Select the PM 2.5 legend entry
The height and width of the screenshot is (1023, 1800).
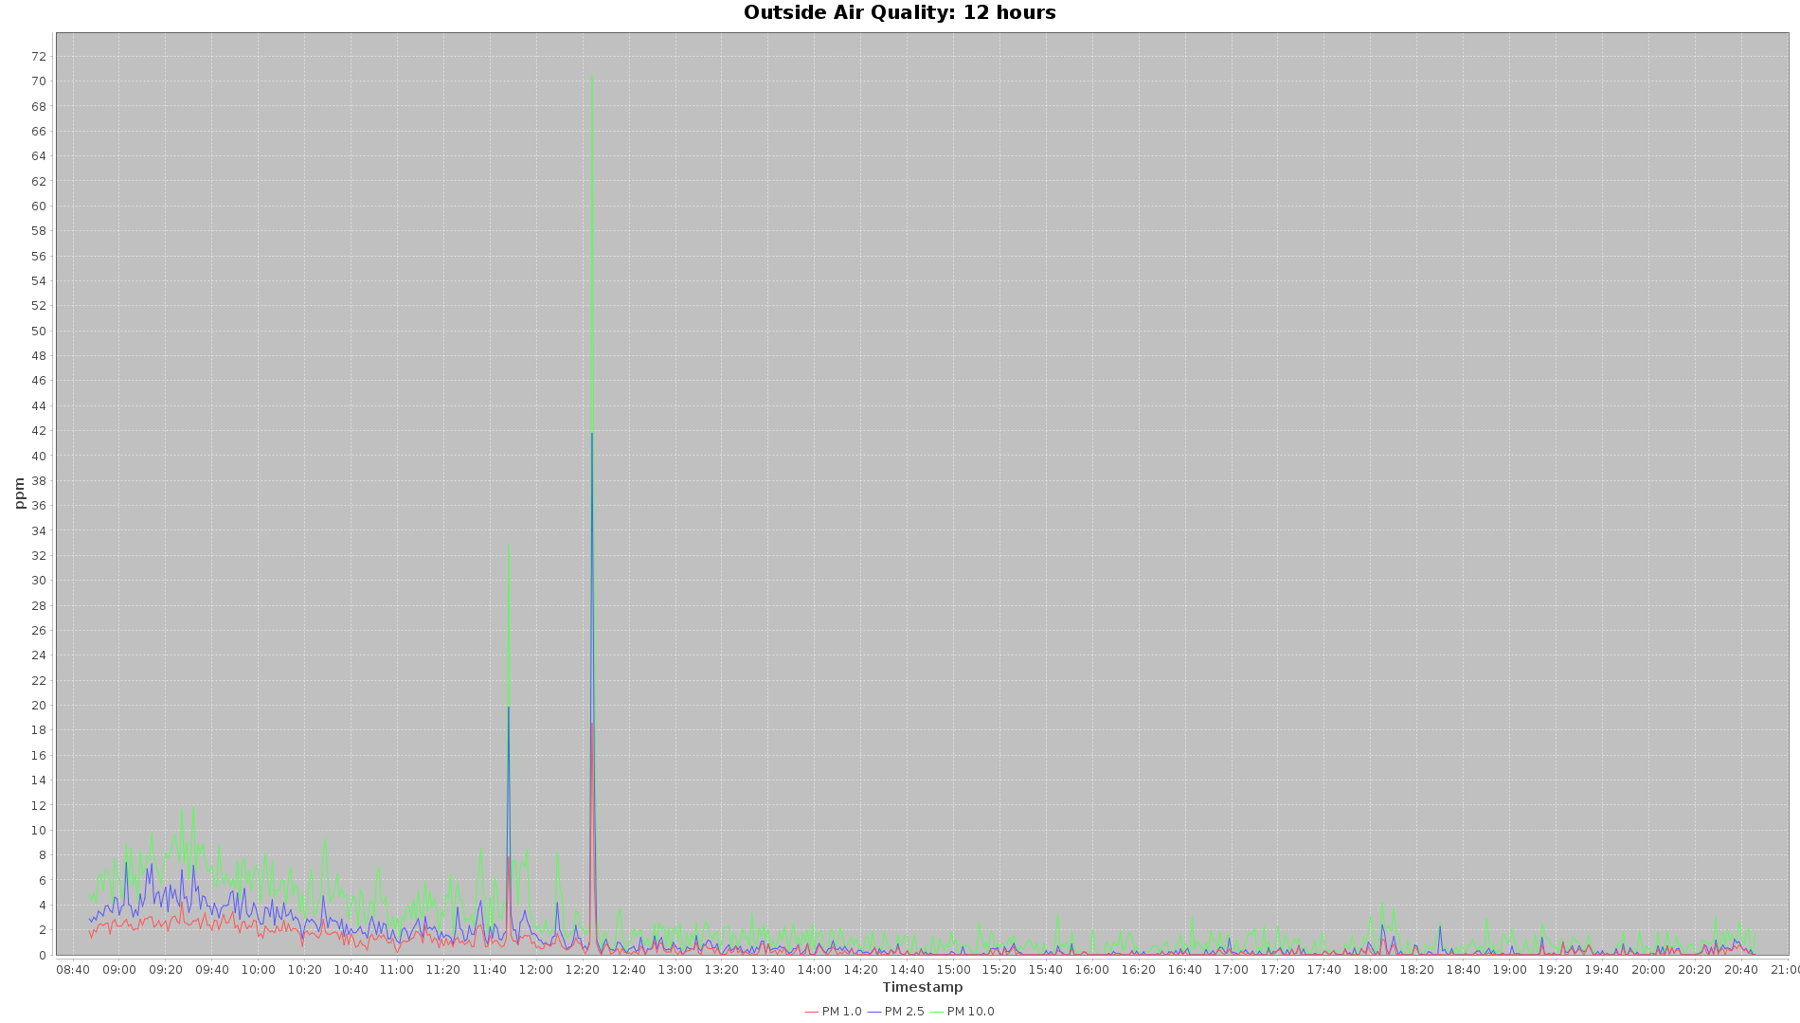coord(895,1012)
